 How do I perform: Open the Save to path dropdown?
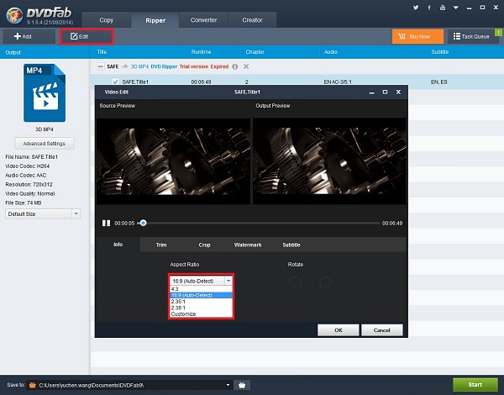(x=228, y=385)
